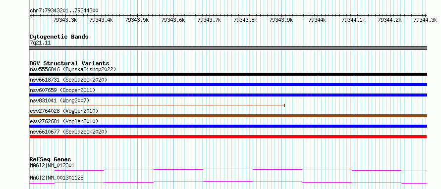441x189 pixels.
Task: Click the 79343.5k ruler tick label
Action: pos(137,20)
